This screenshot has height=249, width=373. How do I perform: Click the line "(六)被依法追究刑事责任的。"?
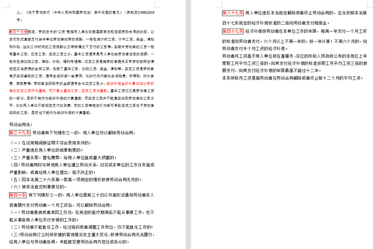coord(38,187)
